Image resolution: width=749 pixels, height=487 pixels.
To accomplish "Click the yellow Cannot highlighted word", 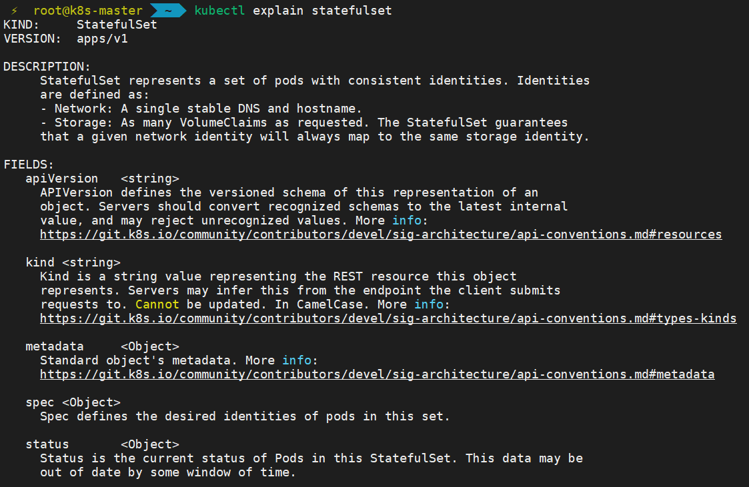I will pyautogui.click(x=157, y=304).
